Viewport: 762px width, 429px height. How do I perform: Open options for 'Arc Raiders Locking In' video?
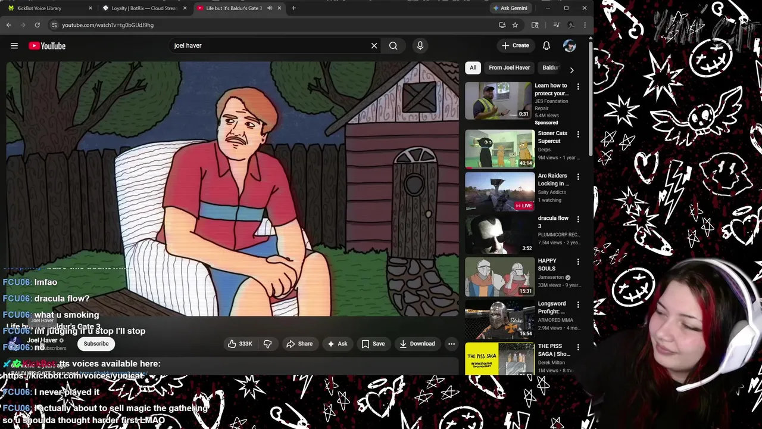click(577, 177)
